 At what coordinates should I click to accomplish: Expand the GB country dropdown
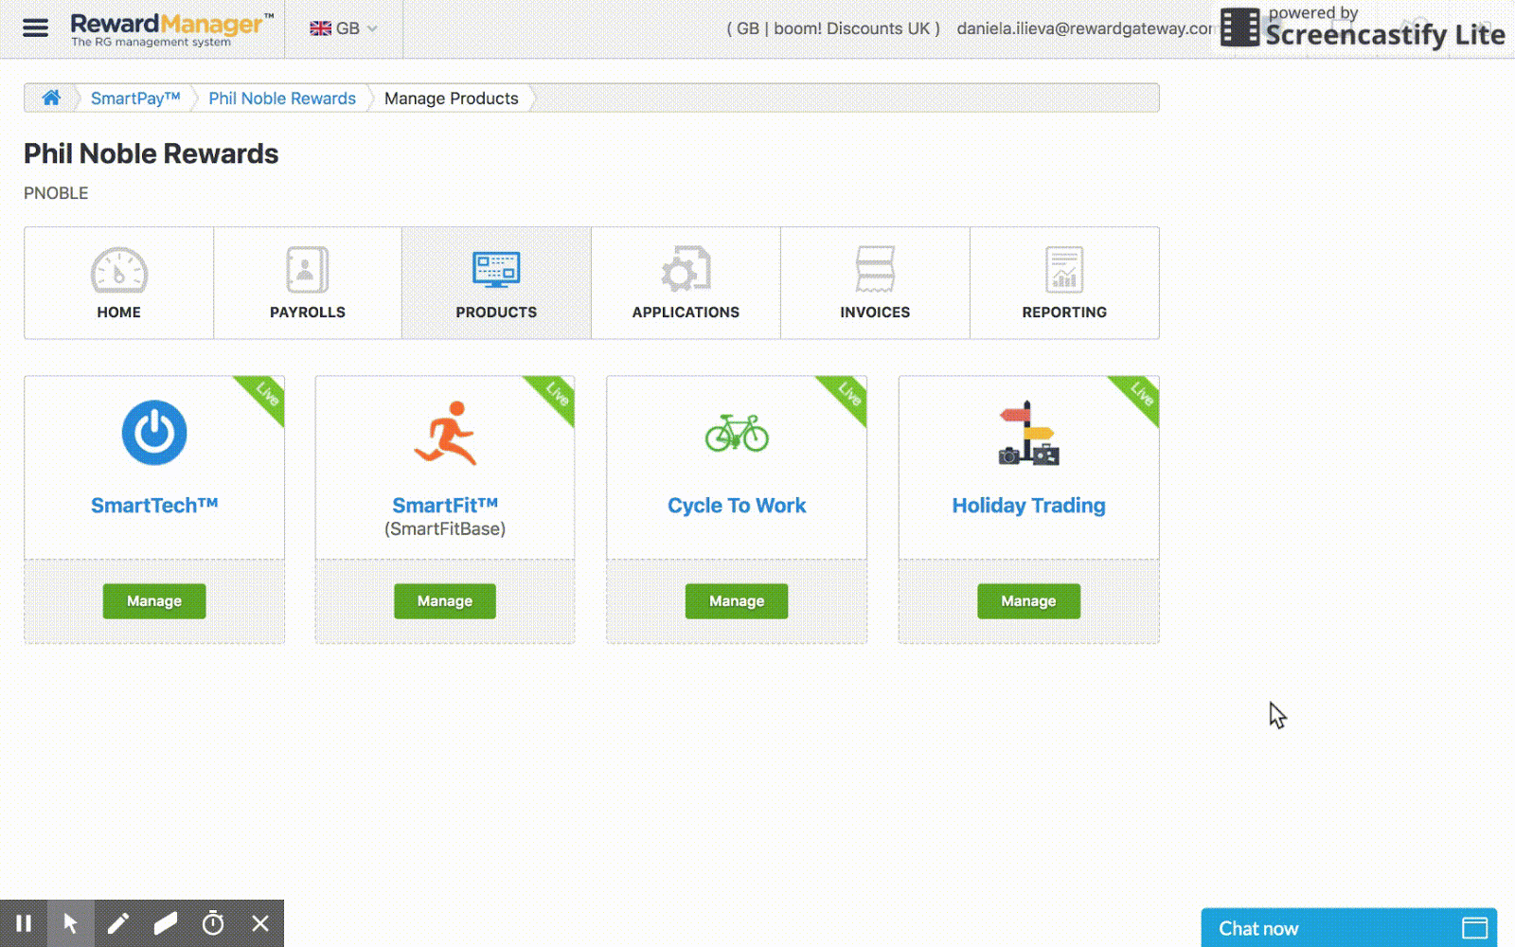344,28
